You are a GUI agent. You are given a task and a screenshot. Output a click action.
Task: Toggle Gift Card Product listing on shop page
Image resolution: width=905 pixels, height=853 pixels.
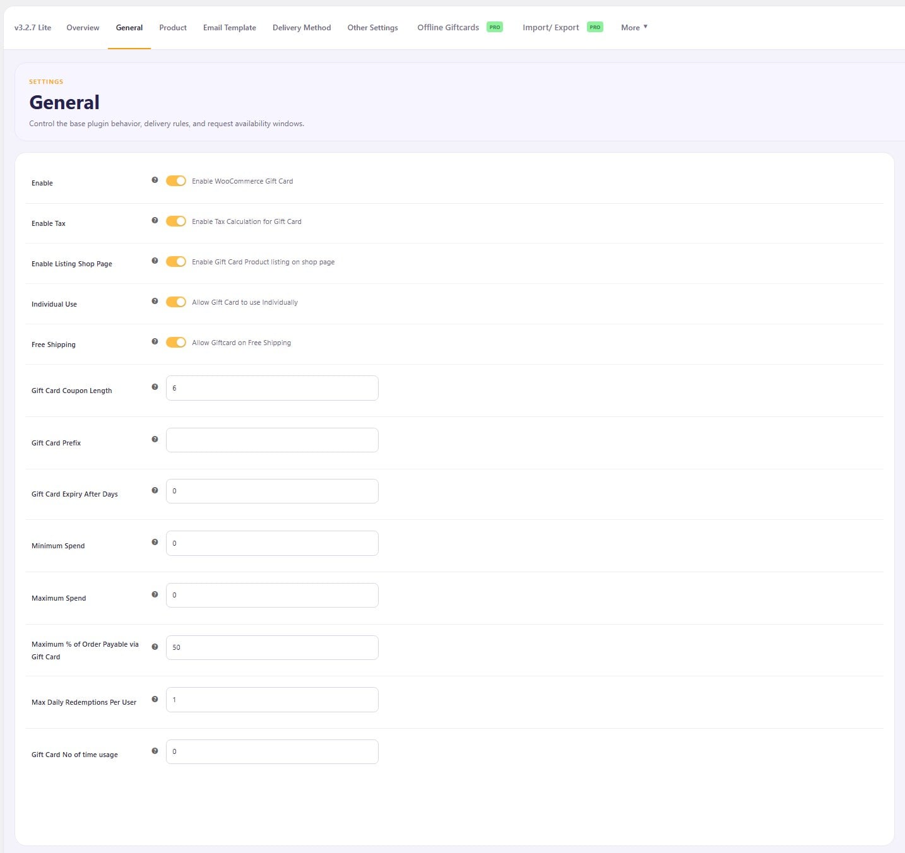pos(176,262)
